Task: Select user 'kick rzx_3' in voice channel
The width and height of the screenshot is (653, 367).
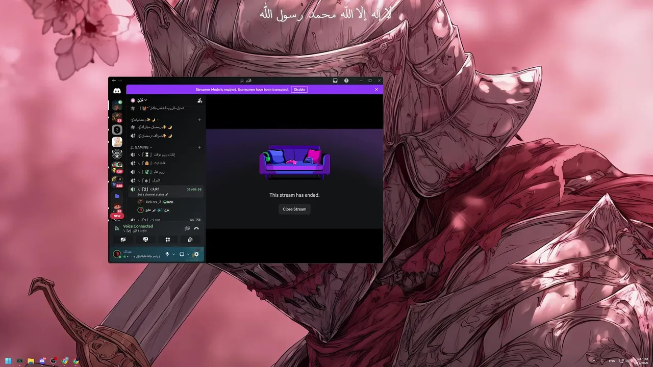Action: point(153,202)
